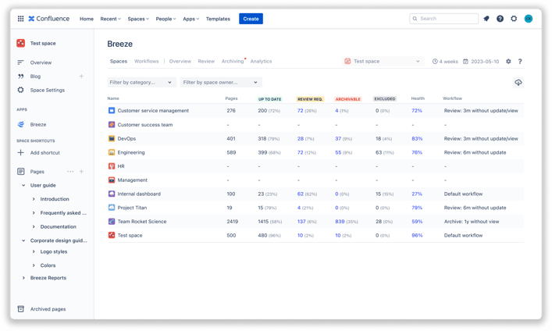This screenshot has height=331, width=552.
Task: Open Blog in the sidebar
Action: tap(35, 76)
